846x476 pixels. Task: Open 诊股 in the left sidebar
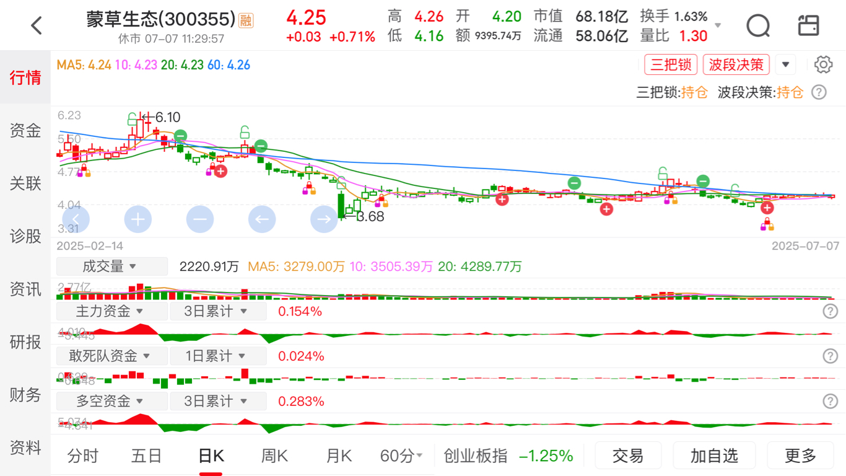click(x=25, y=236)
